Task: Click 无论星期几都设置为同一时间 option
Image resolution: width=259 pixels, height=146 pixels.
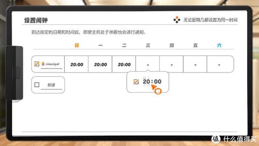Action: 210,20
